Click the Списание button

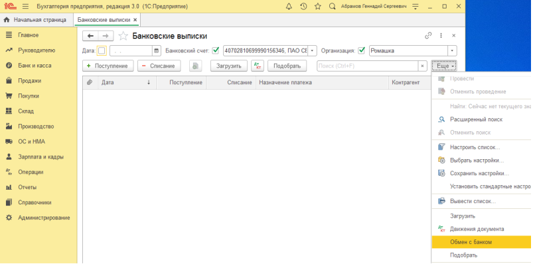tap(159, 66)
